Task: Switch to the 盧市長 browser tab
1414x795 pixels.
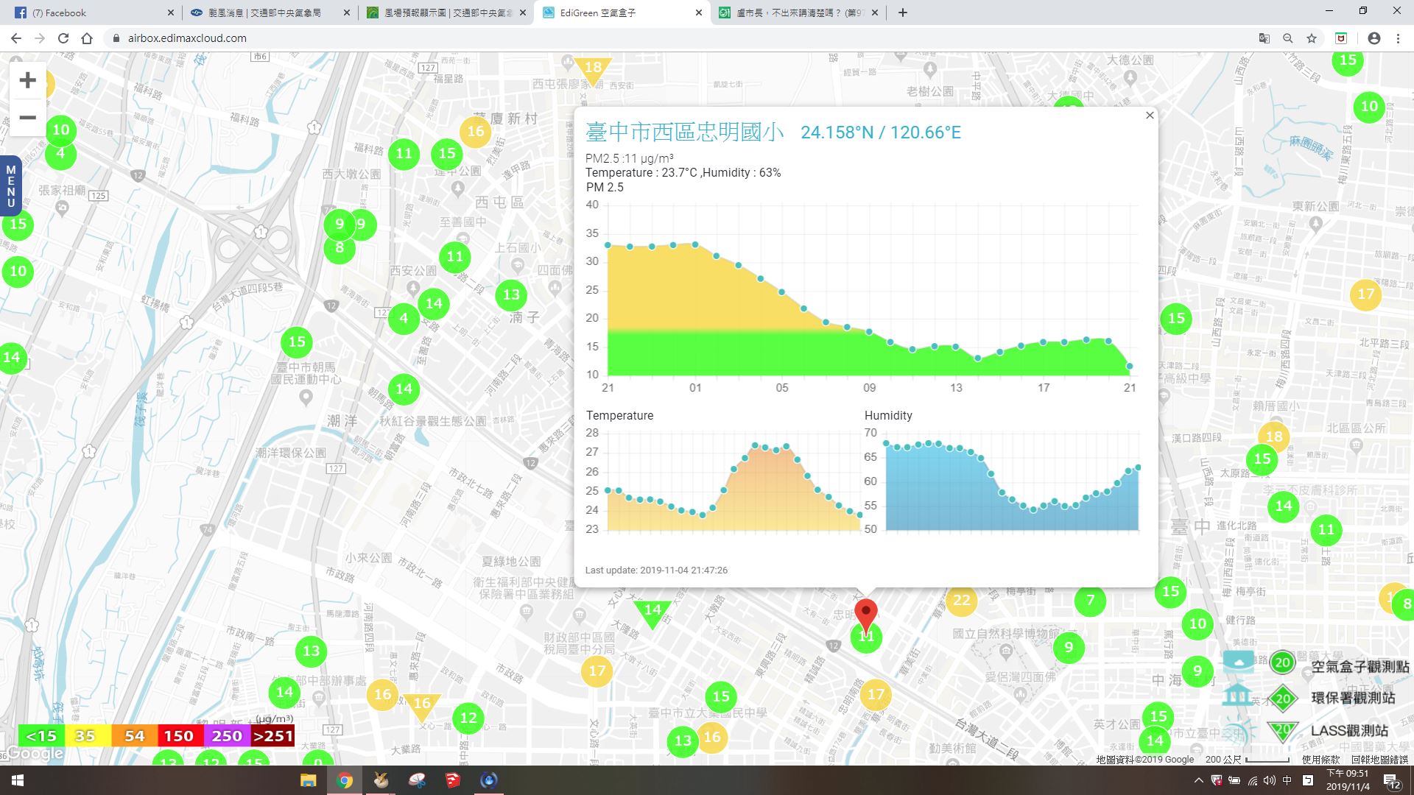Action: pos(800,13)
